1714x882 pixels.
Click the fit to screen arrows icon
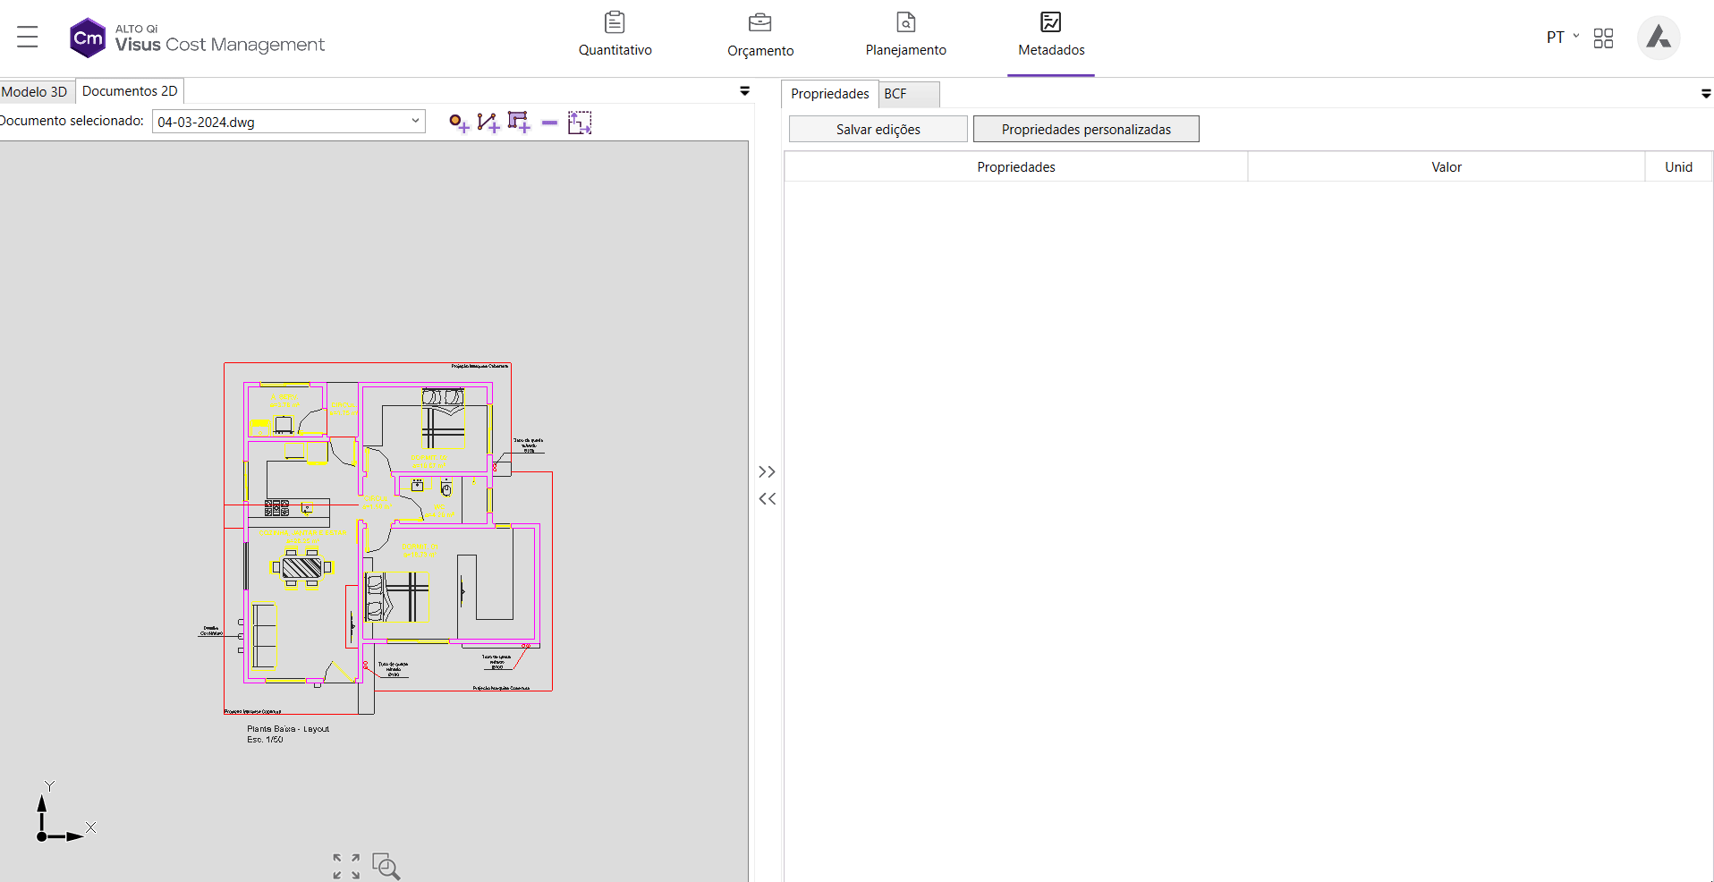(346, 866)
